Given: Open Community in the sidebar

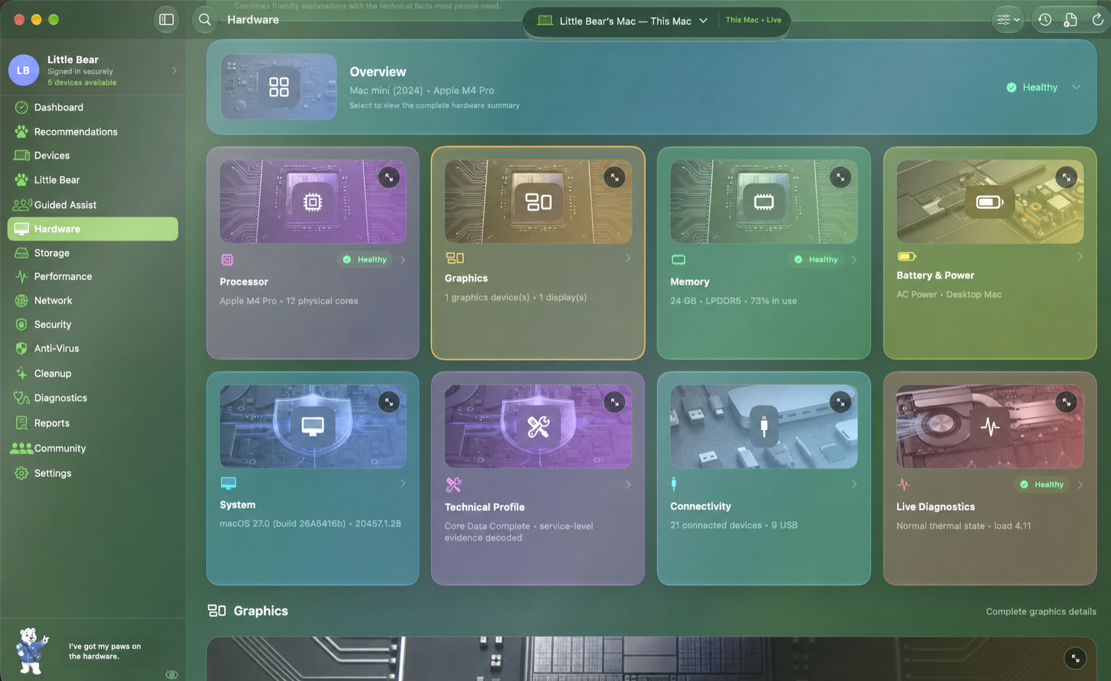Looking at the screenshot, I should 93,448.
